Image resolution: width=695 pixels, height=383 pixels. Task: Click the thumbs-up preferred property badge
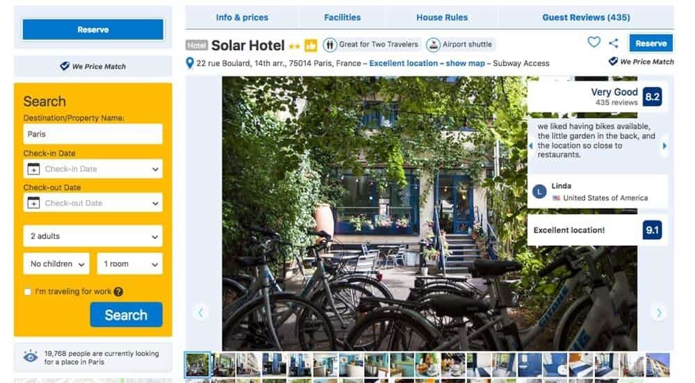click(x=311, y=45)
